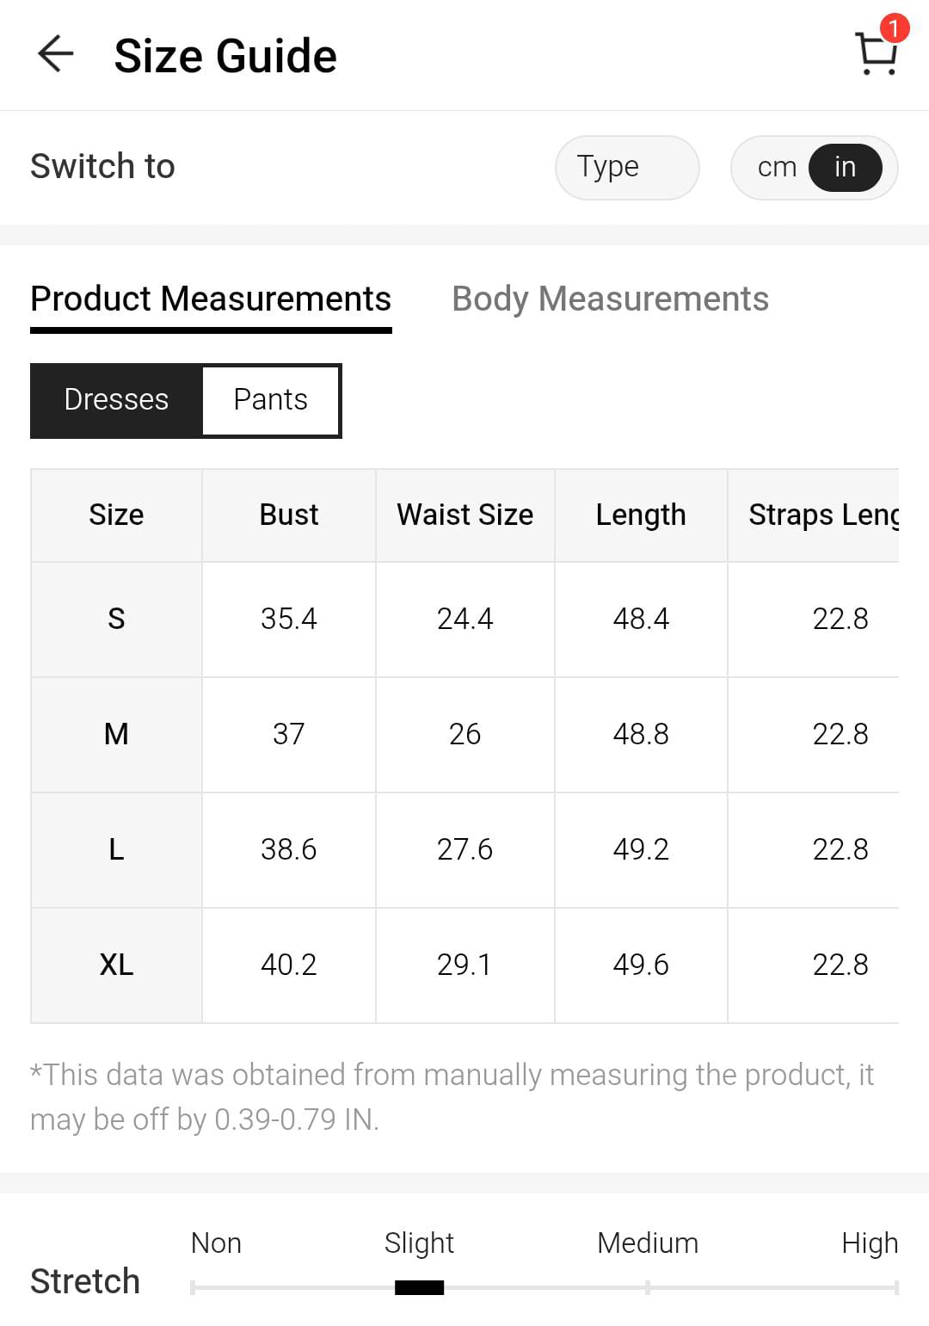Click the Waist Size column header
The width and height of the screenshot is (929, 1326).
click(464, 515)
